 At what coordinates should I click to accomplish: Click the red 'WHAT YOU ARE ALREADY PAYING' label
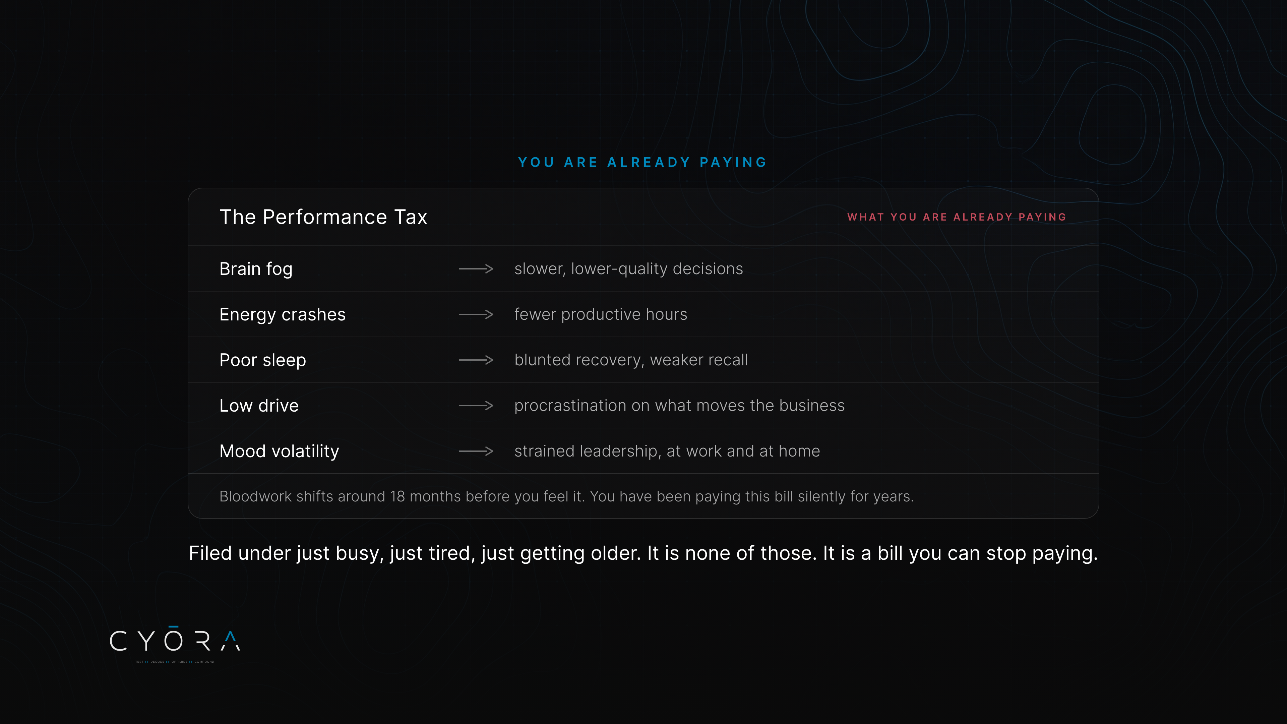click(x=957, y=217)
